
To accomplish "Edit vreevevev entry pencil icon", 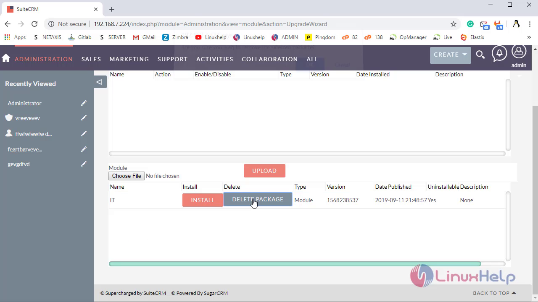I will click(84, 118).
